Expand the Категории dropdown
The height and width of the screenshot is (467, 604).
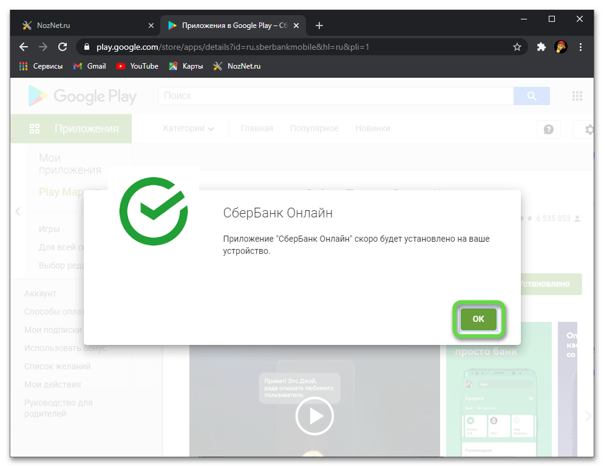[188, 128]
